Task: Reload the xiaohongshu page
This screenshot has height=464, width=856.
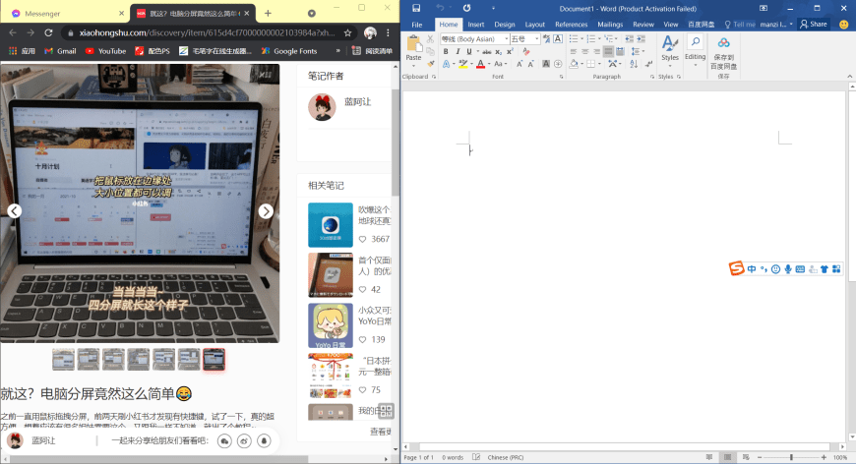Action: [x=47, y=32]
